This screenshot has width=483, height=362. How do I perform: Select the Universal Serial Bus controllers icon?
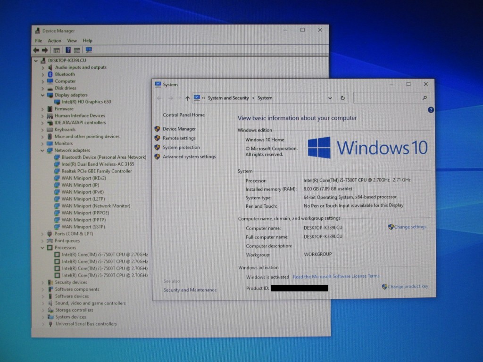[x=50, y=324]
